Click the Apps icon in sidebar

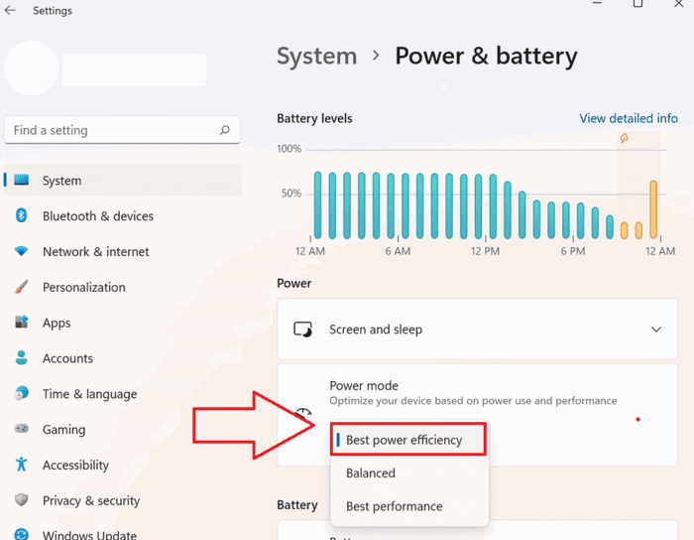[21, 322]
